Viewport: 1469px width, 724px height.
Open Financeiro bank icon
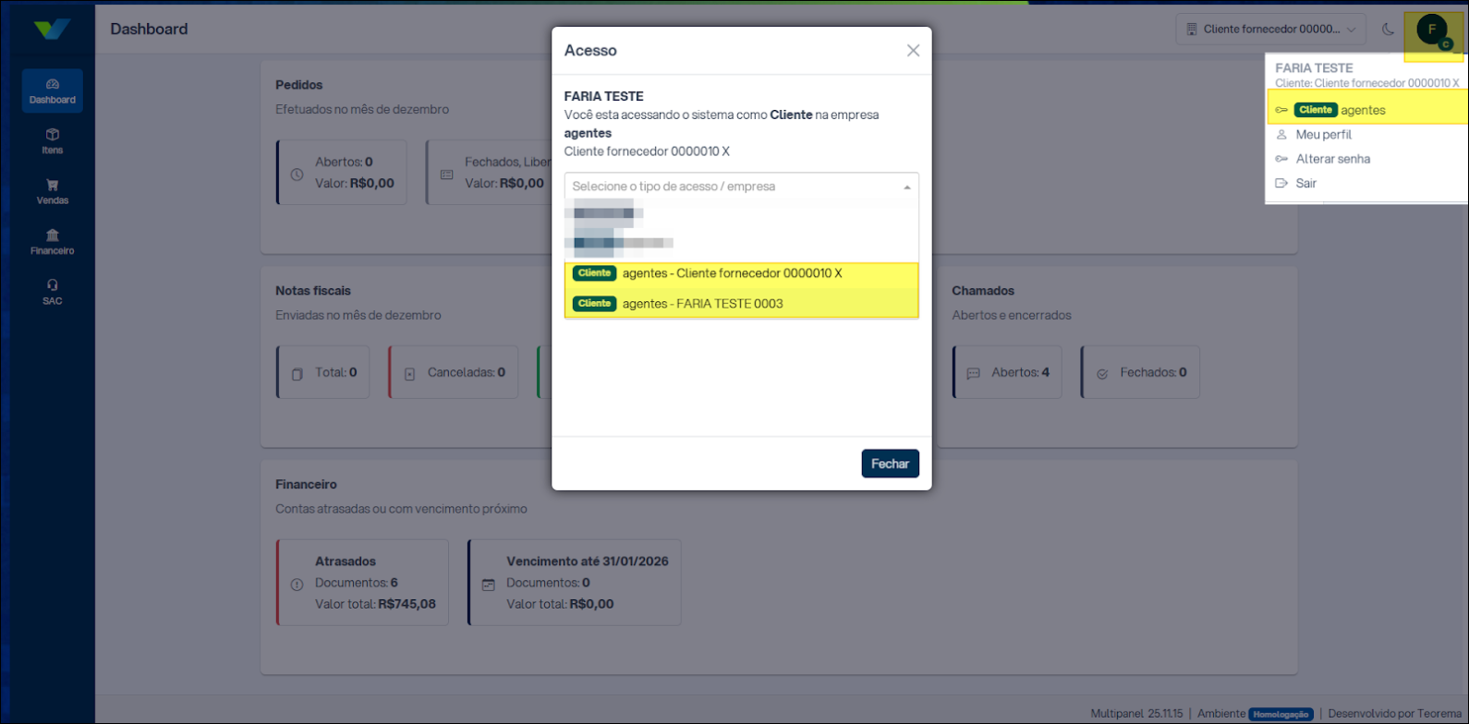(53, 235)
